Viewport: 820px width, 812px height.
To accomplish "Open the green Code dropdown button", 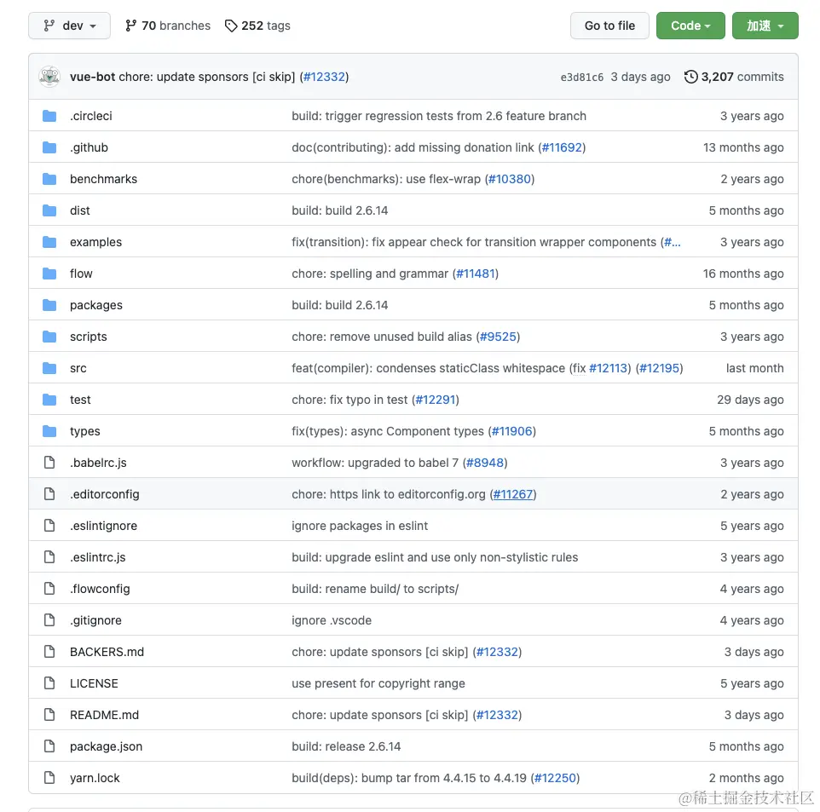I will click(x=690, y=26).
